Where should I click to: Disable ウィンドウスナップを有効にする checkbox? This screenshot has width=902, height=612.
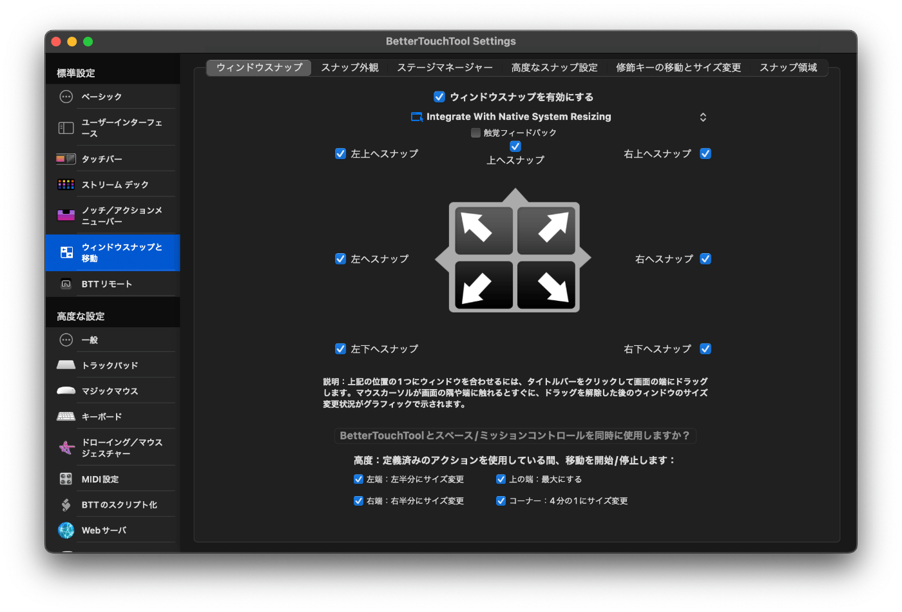point(439,97)
